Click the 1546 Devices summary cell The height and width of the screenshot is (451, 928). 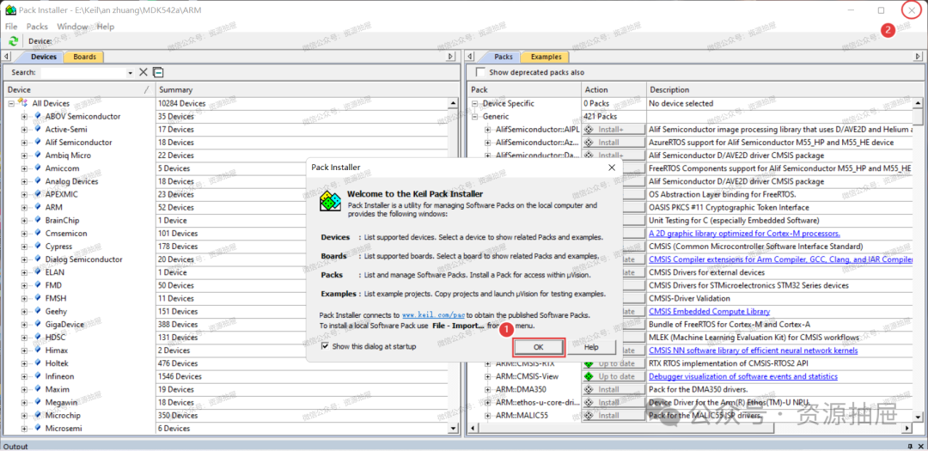point(302,376)
